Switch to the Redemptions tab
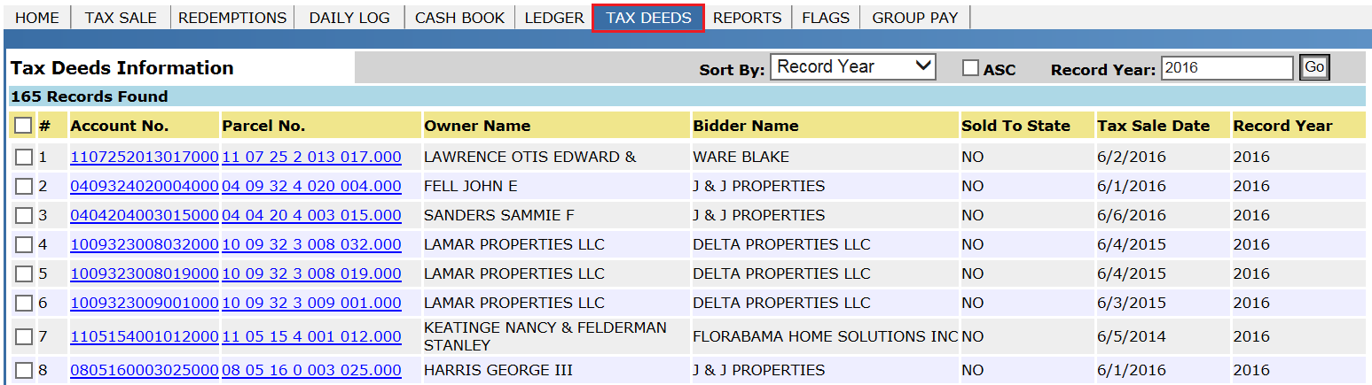Viewport: 1372px width, 385px height. click(232, 18)
